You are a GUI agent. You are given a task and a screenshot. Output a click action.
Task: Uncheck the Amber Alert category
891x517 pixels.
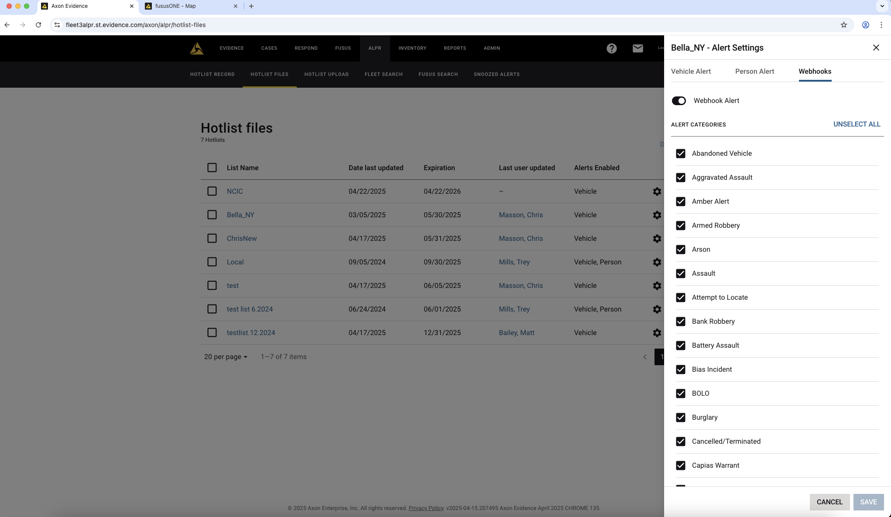681,202
